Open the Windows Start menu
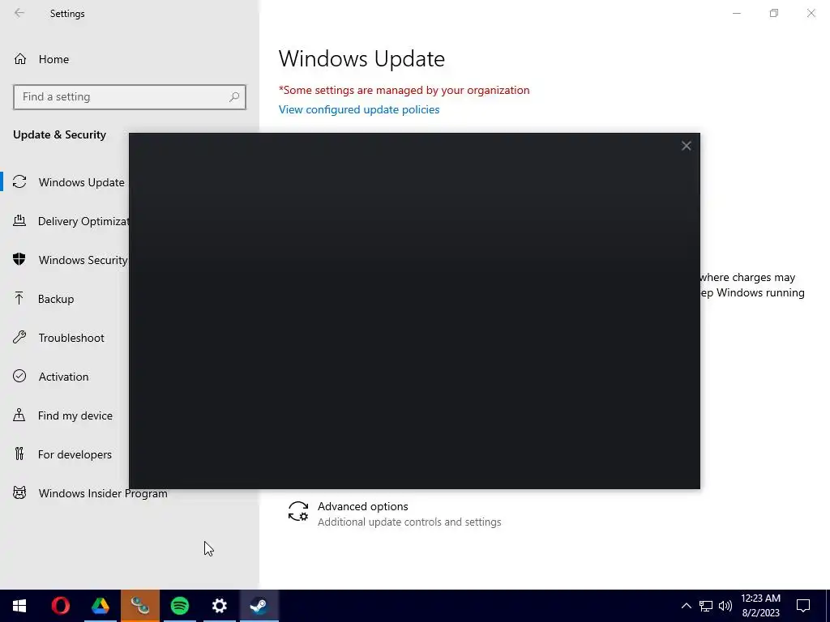Viewport: 830px width, 622px height. click(x=19, y=606)
